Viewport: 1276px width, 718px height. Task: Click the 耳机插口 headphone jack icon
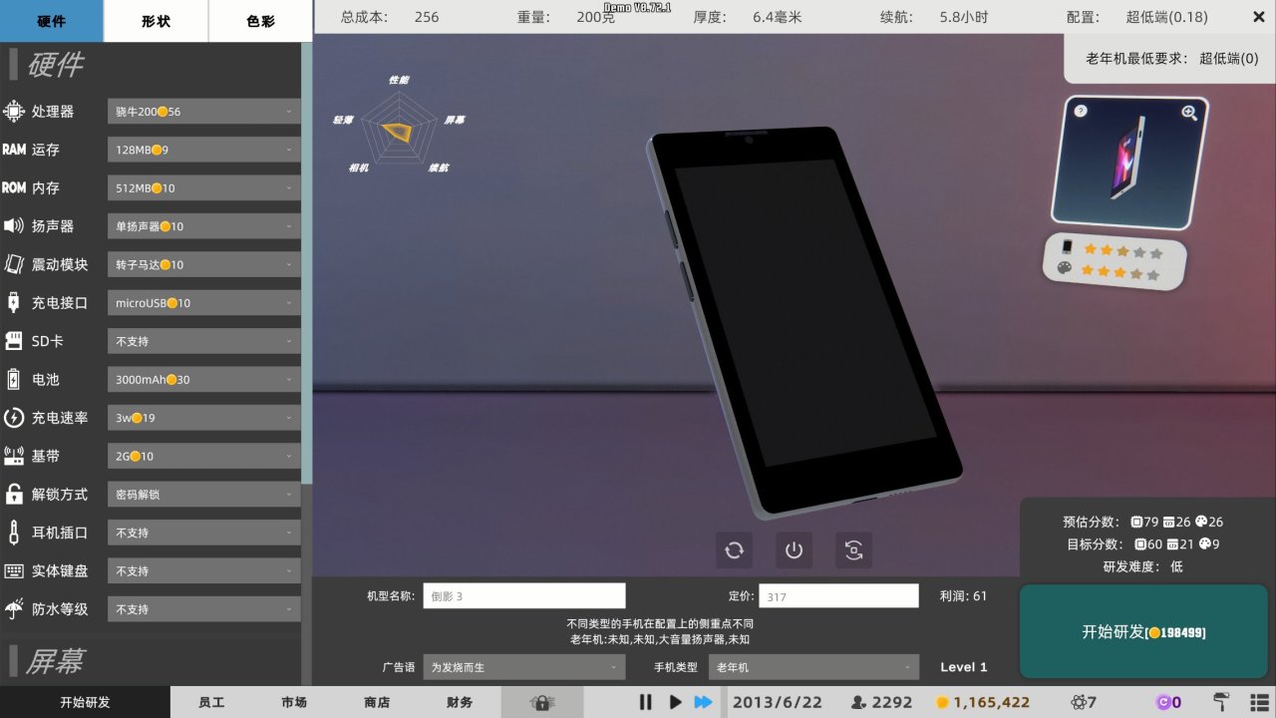tap(14, 533)
